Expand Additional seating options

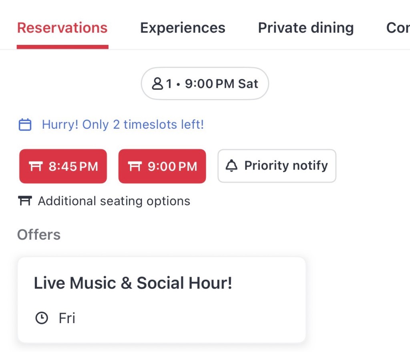point(114,201)
